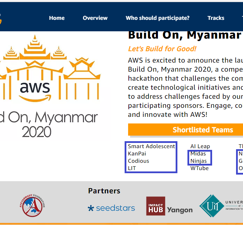Click the Partners section heading
Viewport: 243px width, 225px height.
tap(104, 191)
